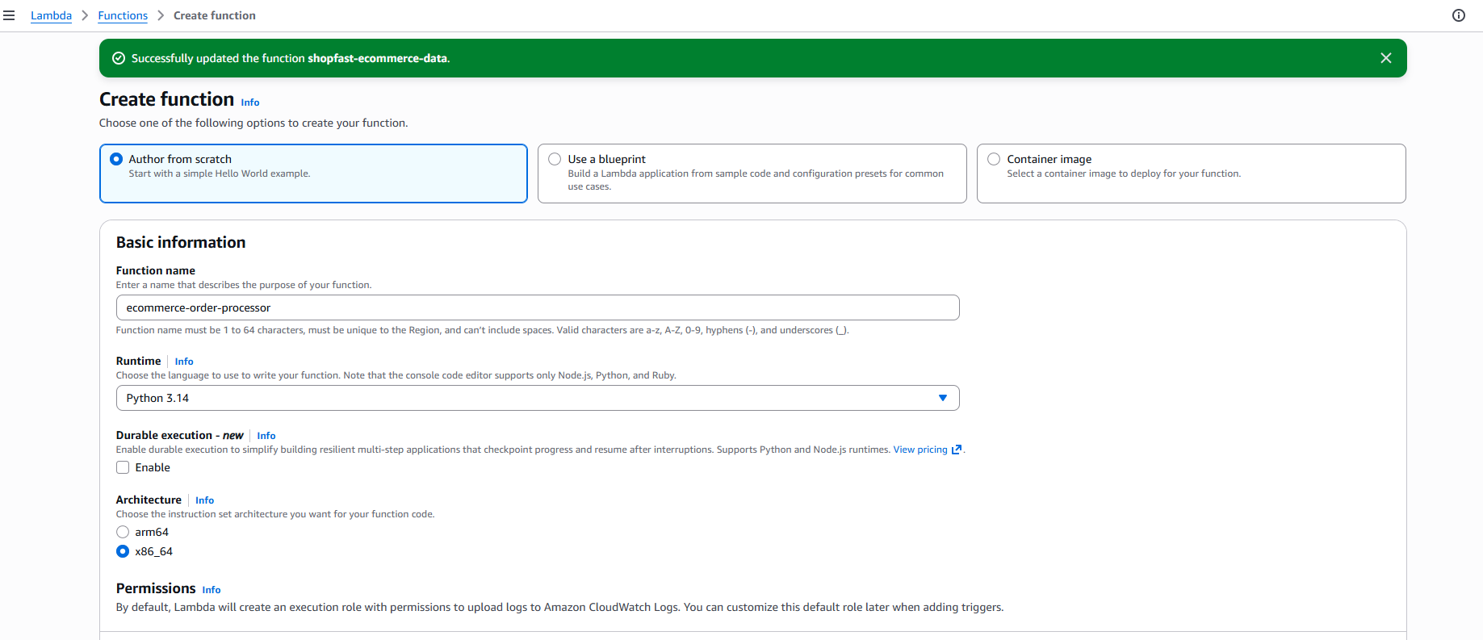
Task: Open Info link beside Runtime label
Action: point(184,362)
